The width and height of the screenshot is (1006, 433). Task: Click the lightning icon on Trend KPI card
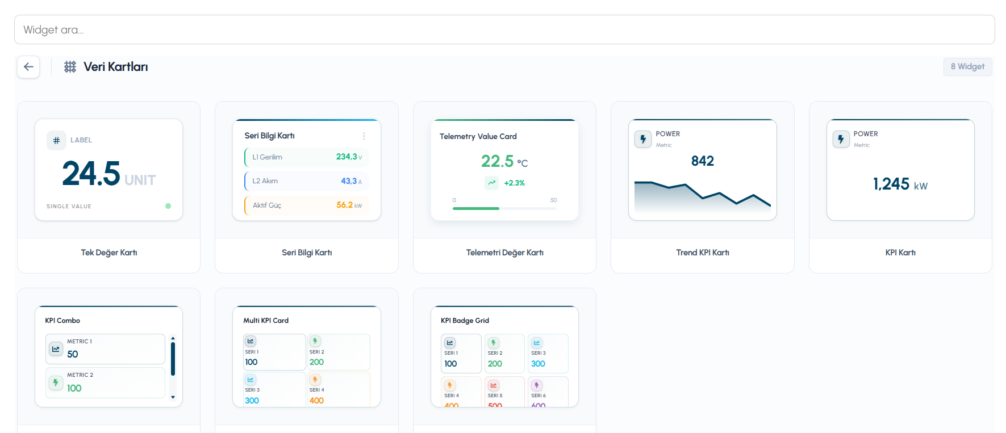coord(643,139)
